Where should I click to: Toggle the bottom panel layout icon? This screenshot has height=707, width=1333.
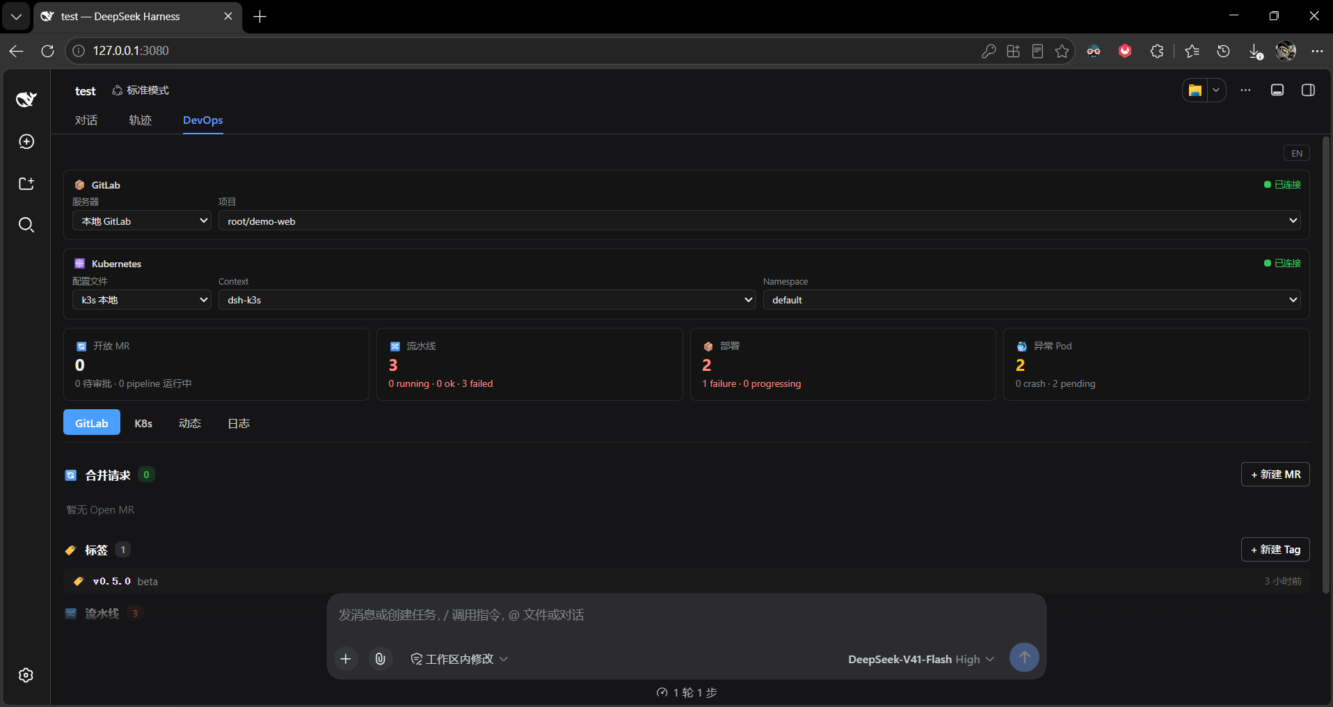point(1277,90)
